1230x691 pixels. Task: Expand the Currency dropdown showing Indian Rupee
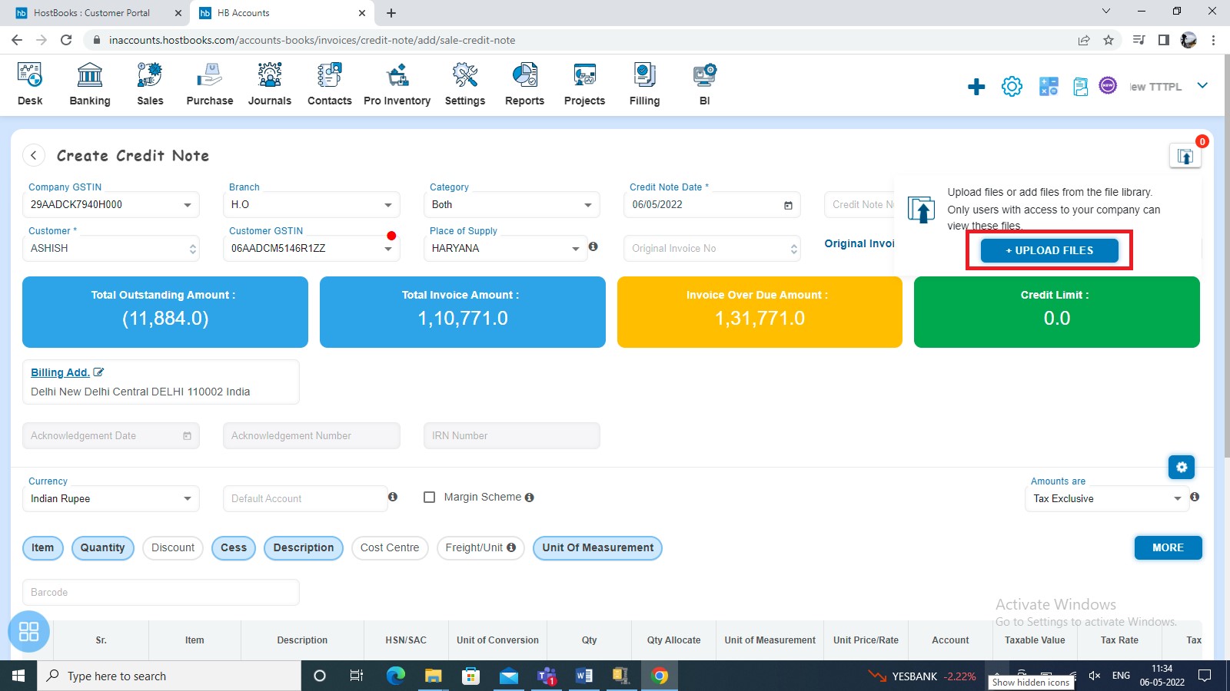tap(111, 499)
